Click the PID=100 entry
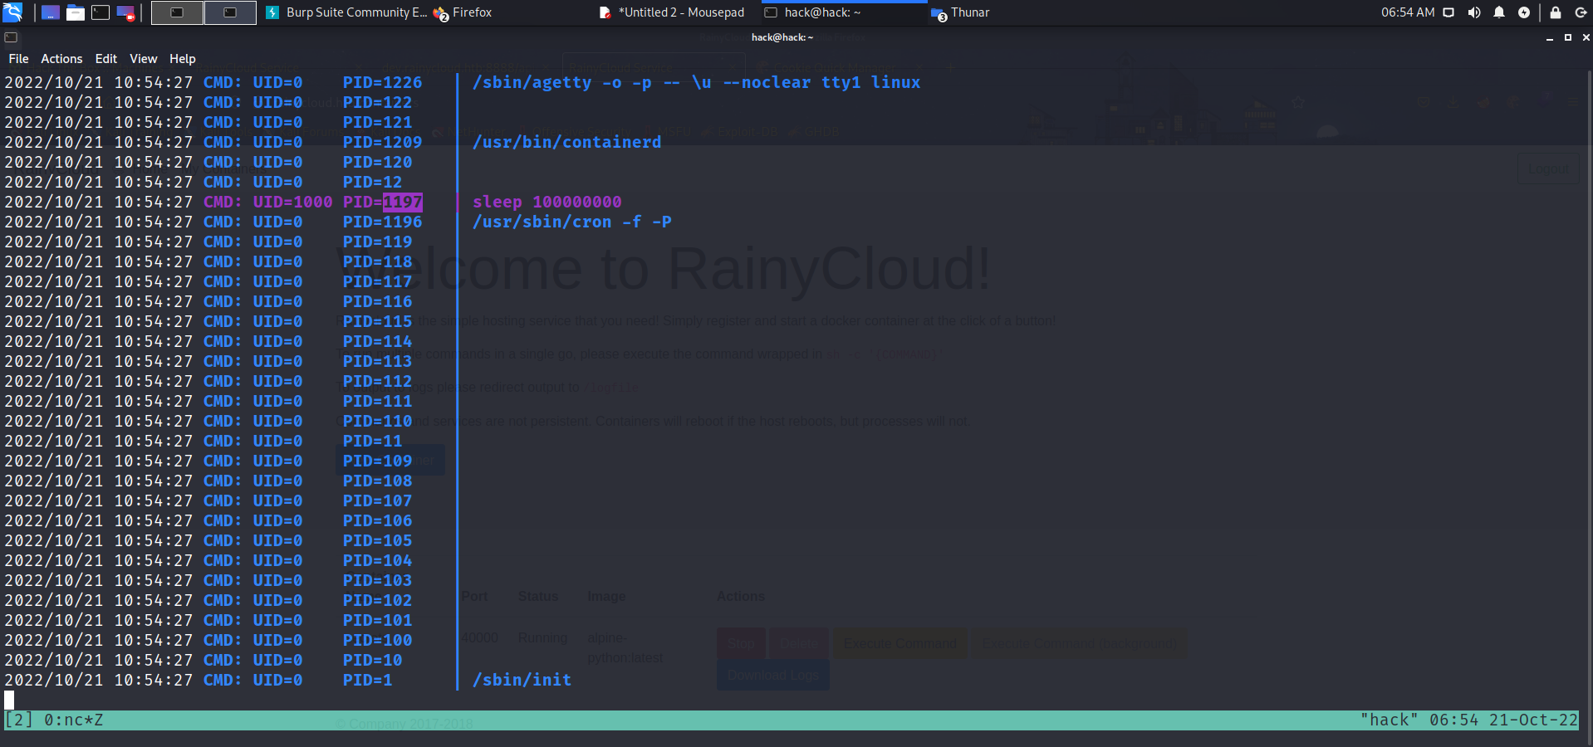The width and height of the screenshot is (1593, 747). [x=377, y=640]
